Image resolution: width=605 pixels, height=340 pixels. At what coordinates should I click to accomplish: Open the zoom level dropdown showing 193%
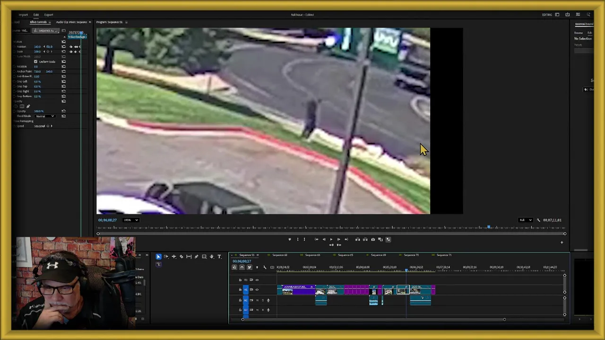130,220
